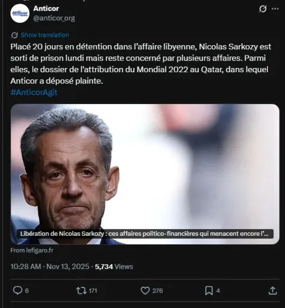Click the 10:28 AM Nov 13, 2025 timestamp
285x308 pixels.
50,266
